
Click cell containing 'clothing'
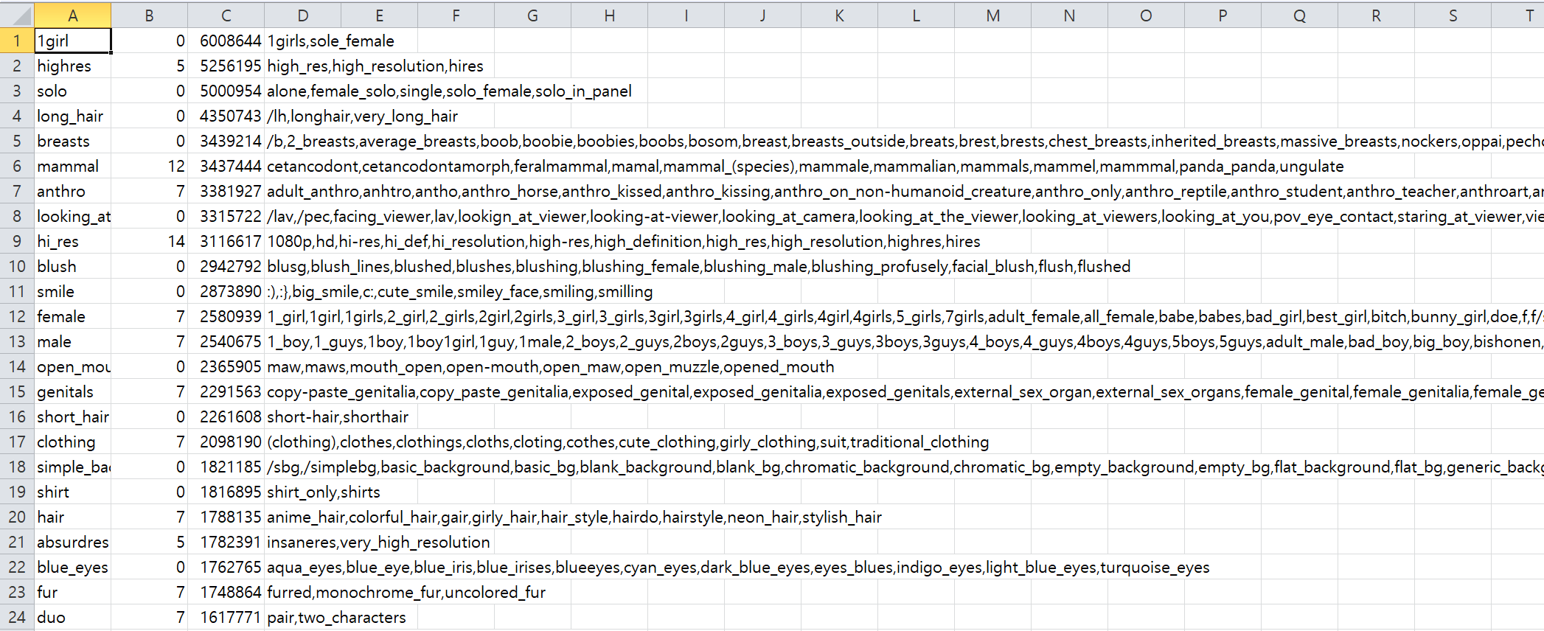click(72, 442)
